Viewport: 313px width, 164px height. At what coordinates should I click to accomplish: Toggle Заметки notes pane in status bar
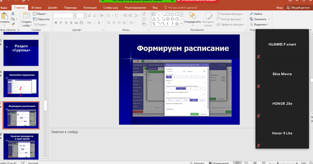pos(197,163)
